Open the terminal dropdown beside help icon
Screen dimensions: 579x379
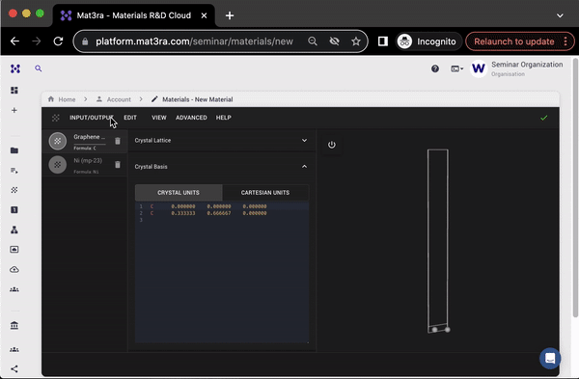coord(456,68)
